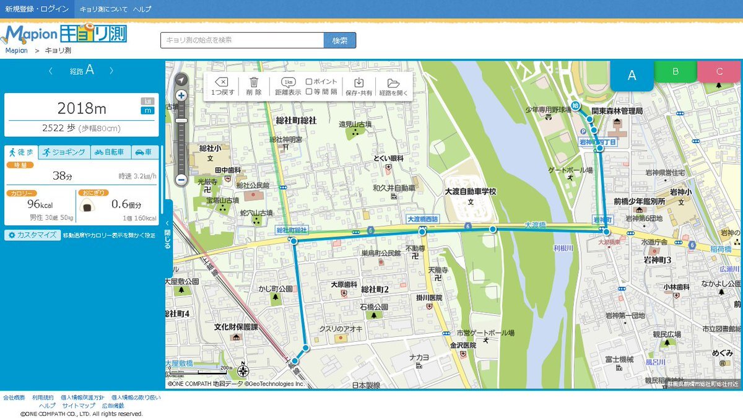The image size is (743, 418).
Task: Switch to route tab A
Action: [x=632, y=76]
